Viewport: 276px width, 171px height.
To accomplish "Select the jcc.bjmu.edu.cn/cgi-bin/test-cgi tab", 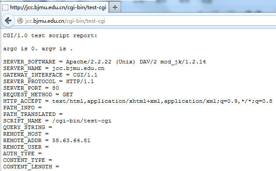I will click(x=54, y=7).
